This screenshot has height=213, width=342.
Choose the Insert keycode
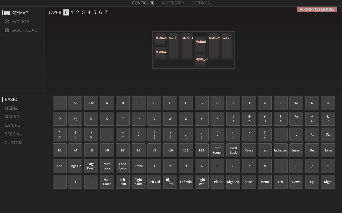pyautogui.click(x=296, y=150)
